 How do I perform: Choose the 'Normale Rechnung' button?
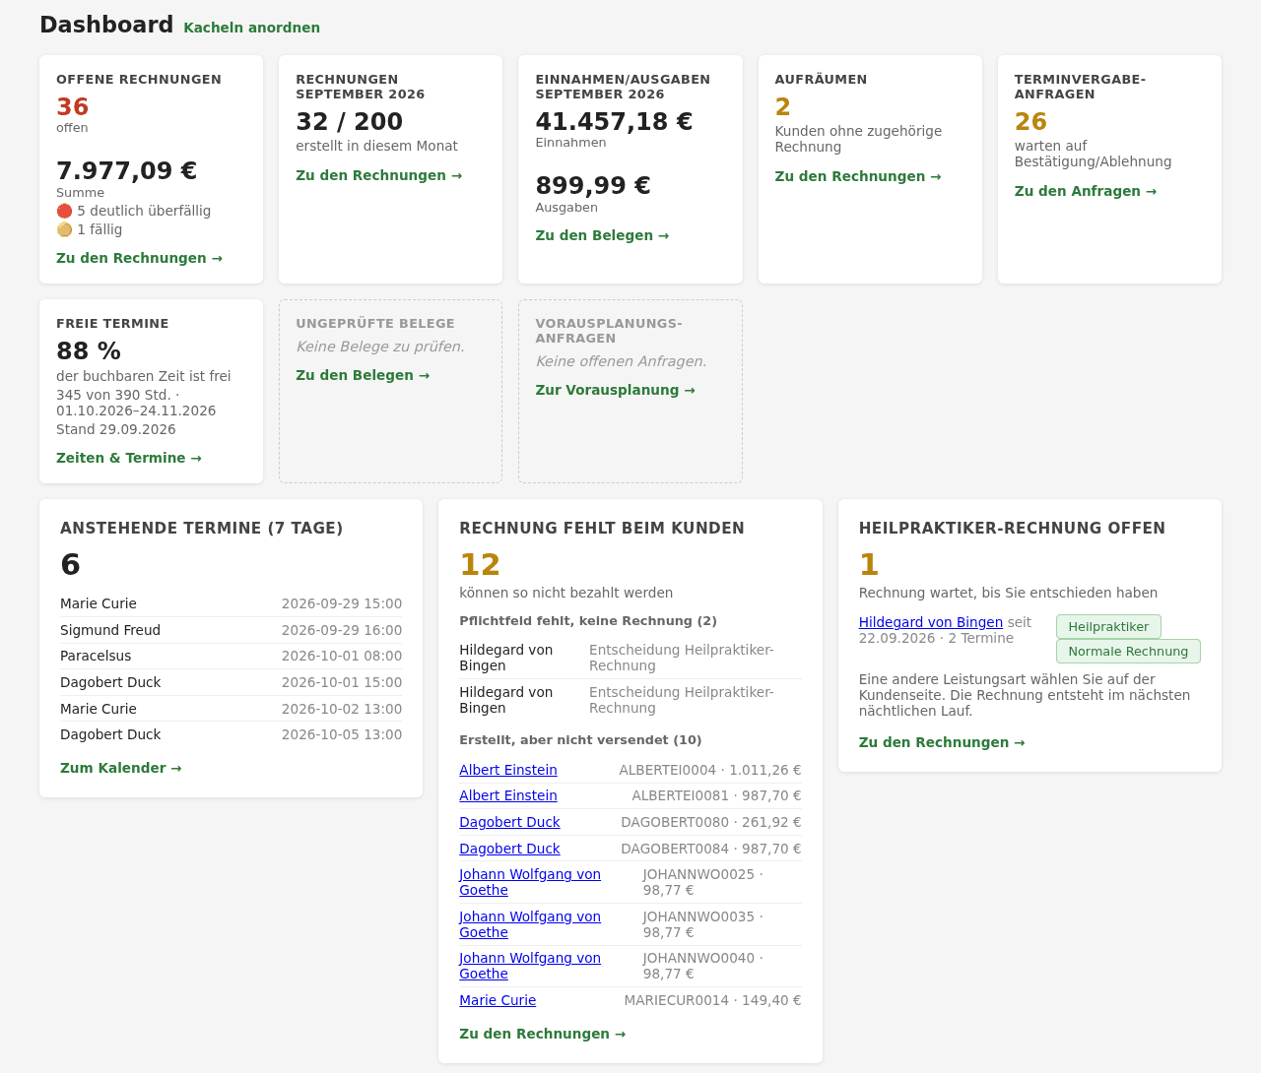(x=1128, y=651)
